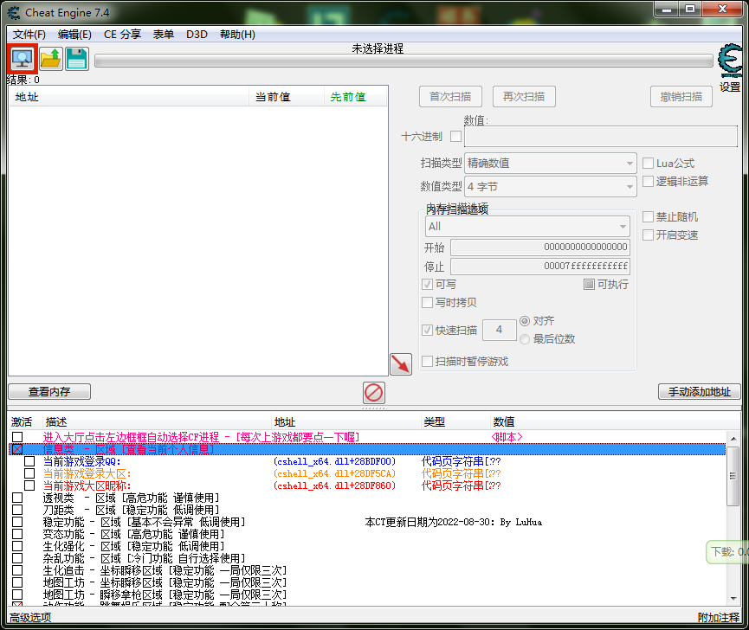
Task: Click the <脚本> value cell
Action: click(x=507, y=437)
